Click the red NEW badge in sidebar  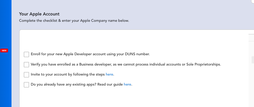point(4,51)
